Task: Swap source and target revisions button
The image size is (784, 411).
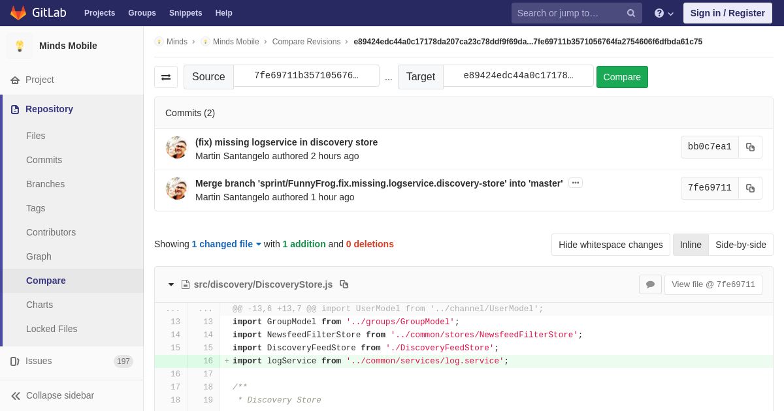Action: pos(166,77)
